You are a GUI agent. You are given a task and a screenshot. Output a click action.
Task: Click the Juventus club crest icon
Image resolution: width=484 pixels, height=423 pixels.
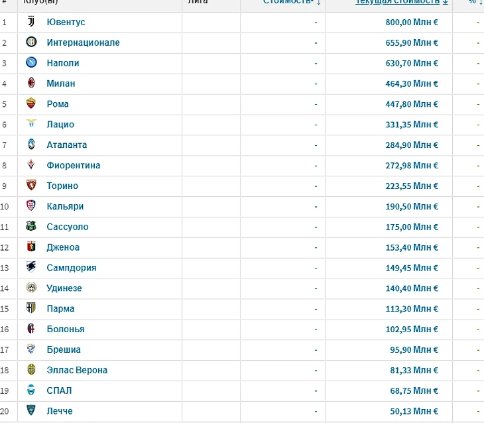coord(31,22)
